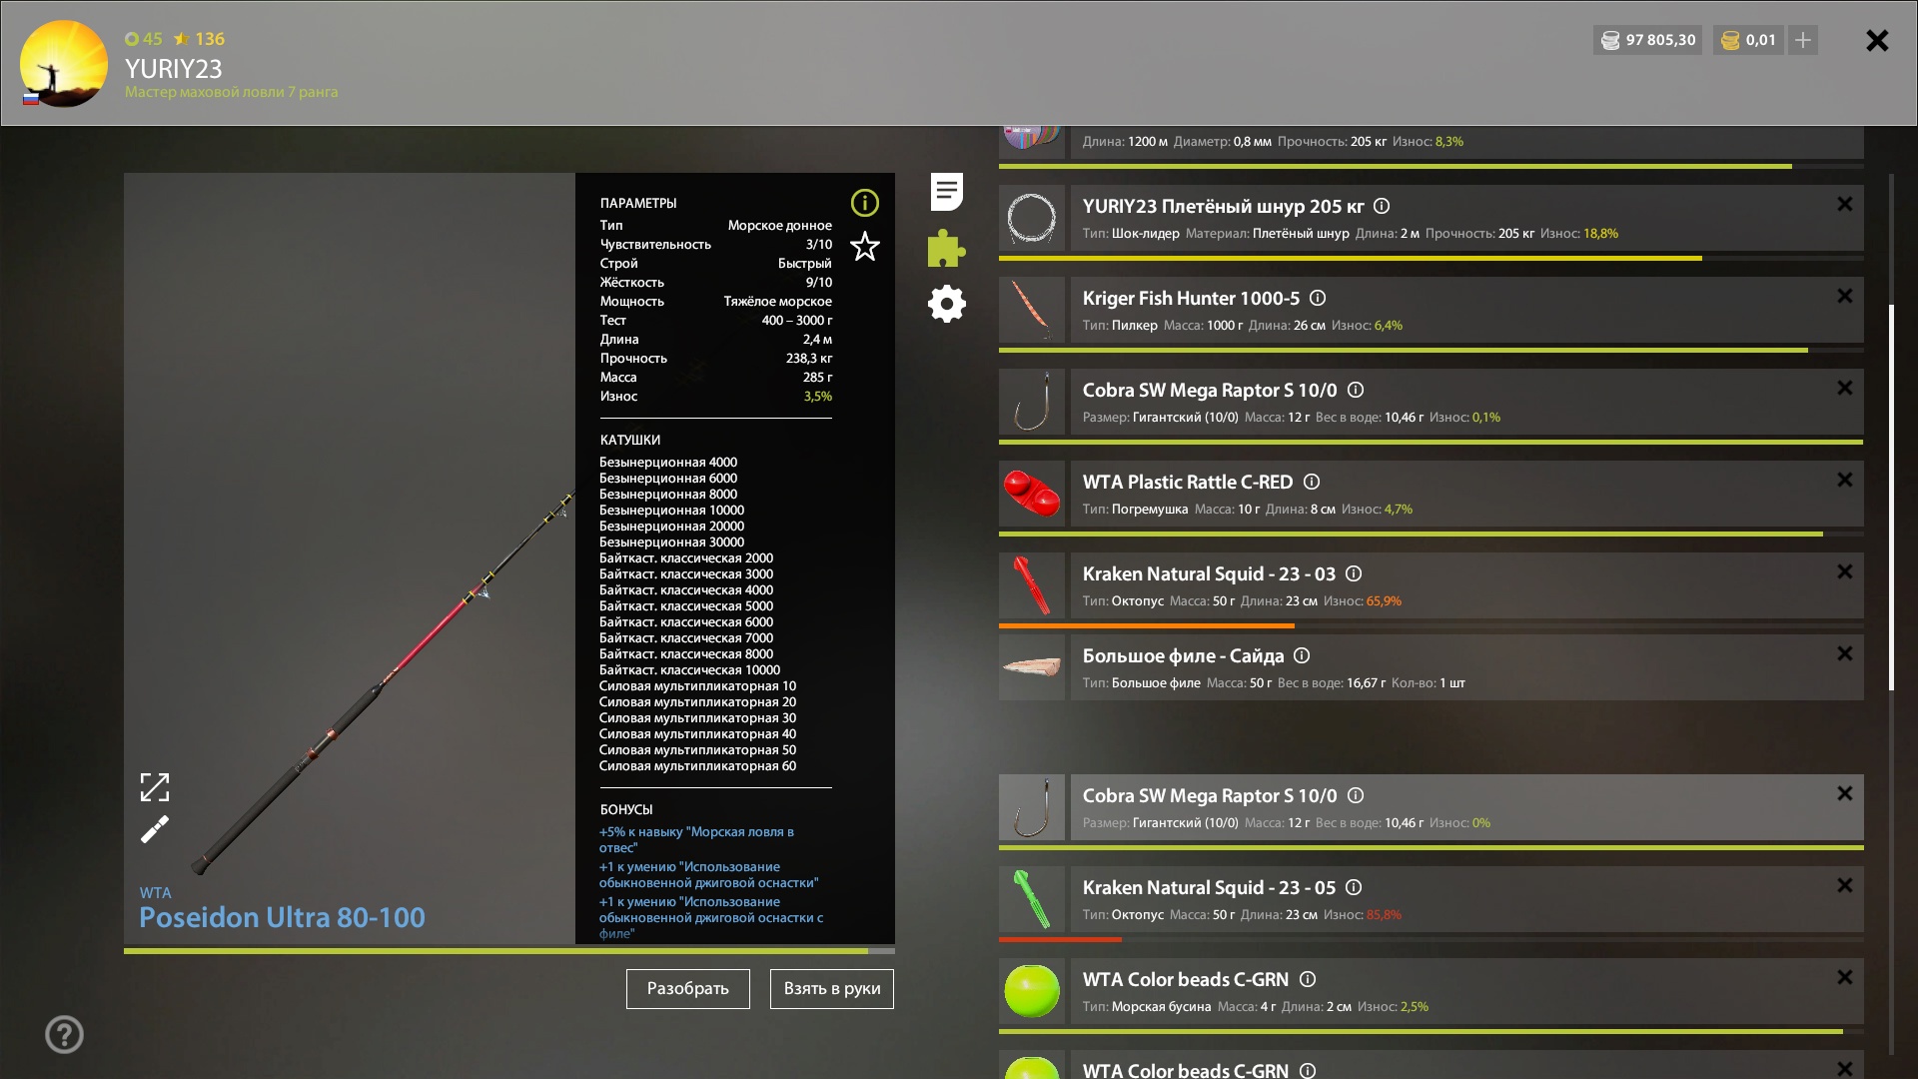The width and height of the screenshot is (1918, 1079).
Task: Show info for first Cobra SW Mega Raptor hook
Action: click(1356, 390)
